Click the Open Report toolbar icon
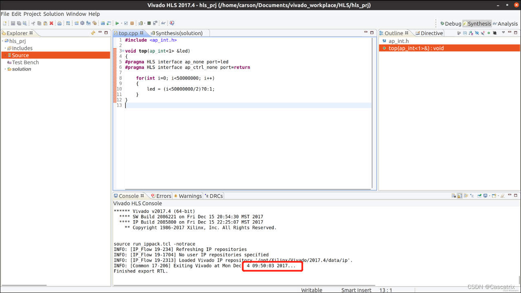Viewport: 521px width, 293px height. [140, 23]
